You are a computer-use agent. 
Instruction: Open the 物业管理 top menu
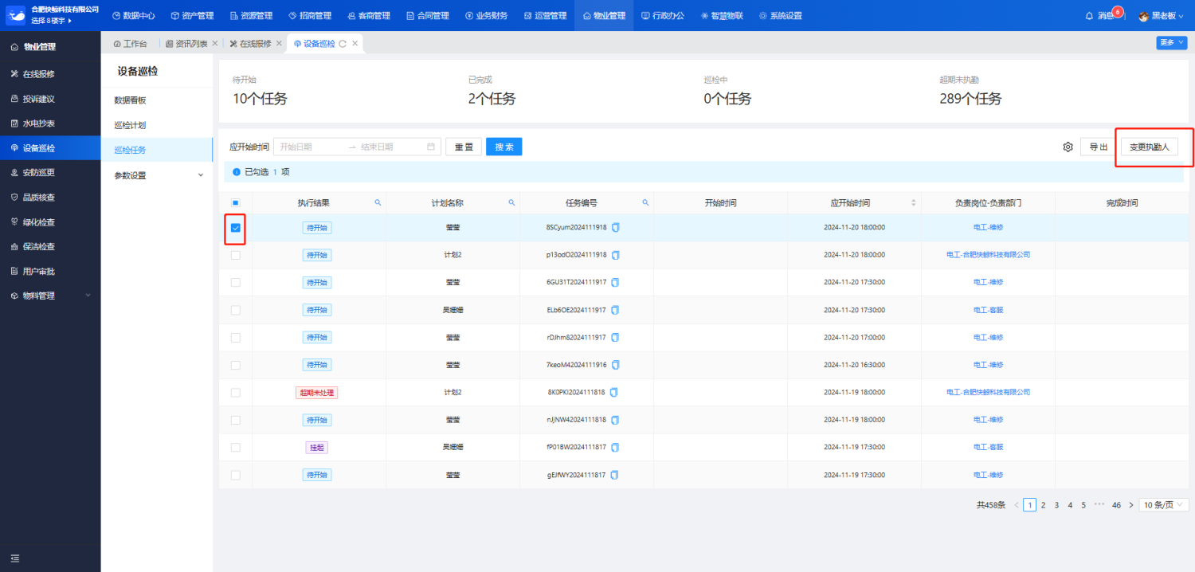(x=604, y=16)
